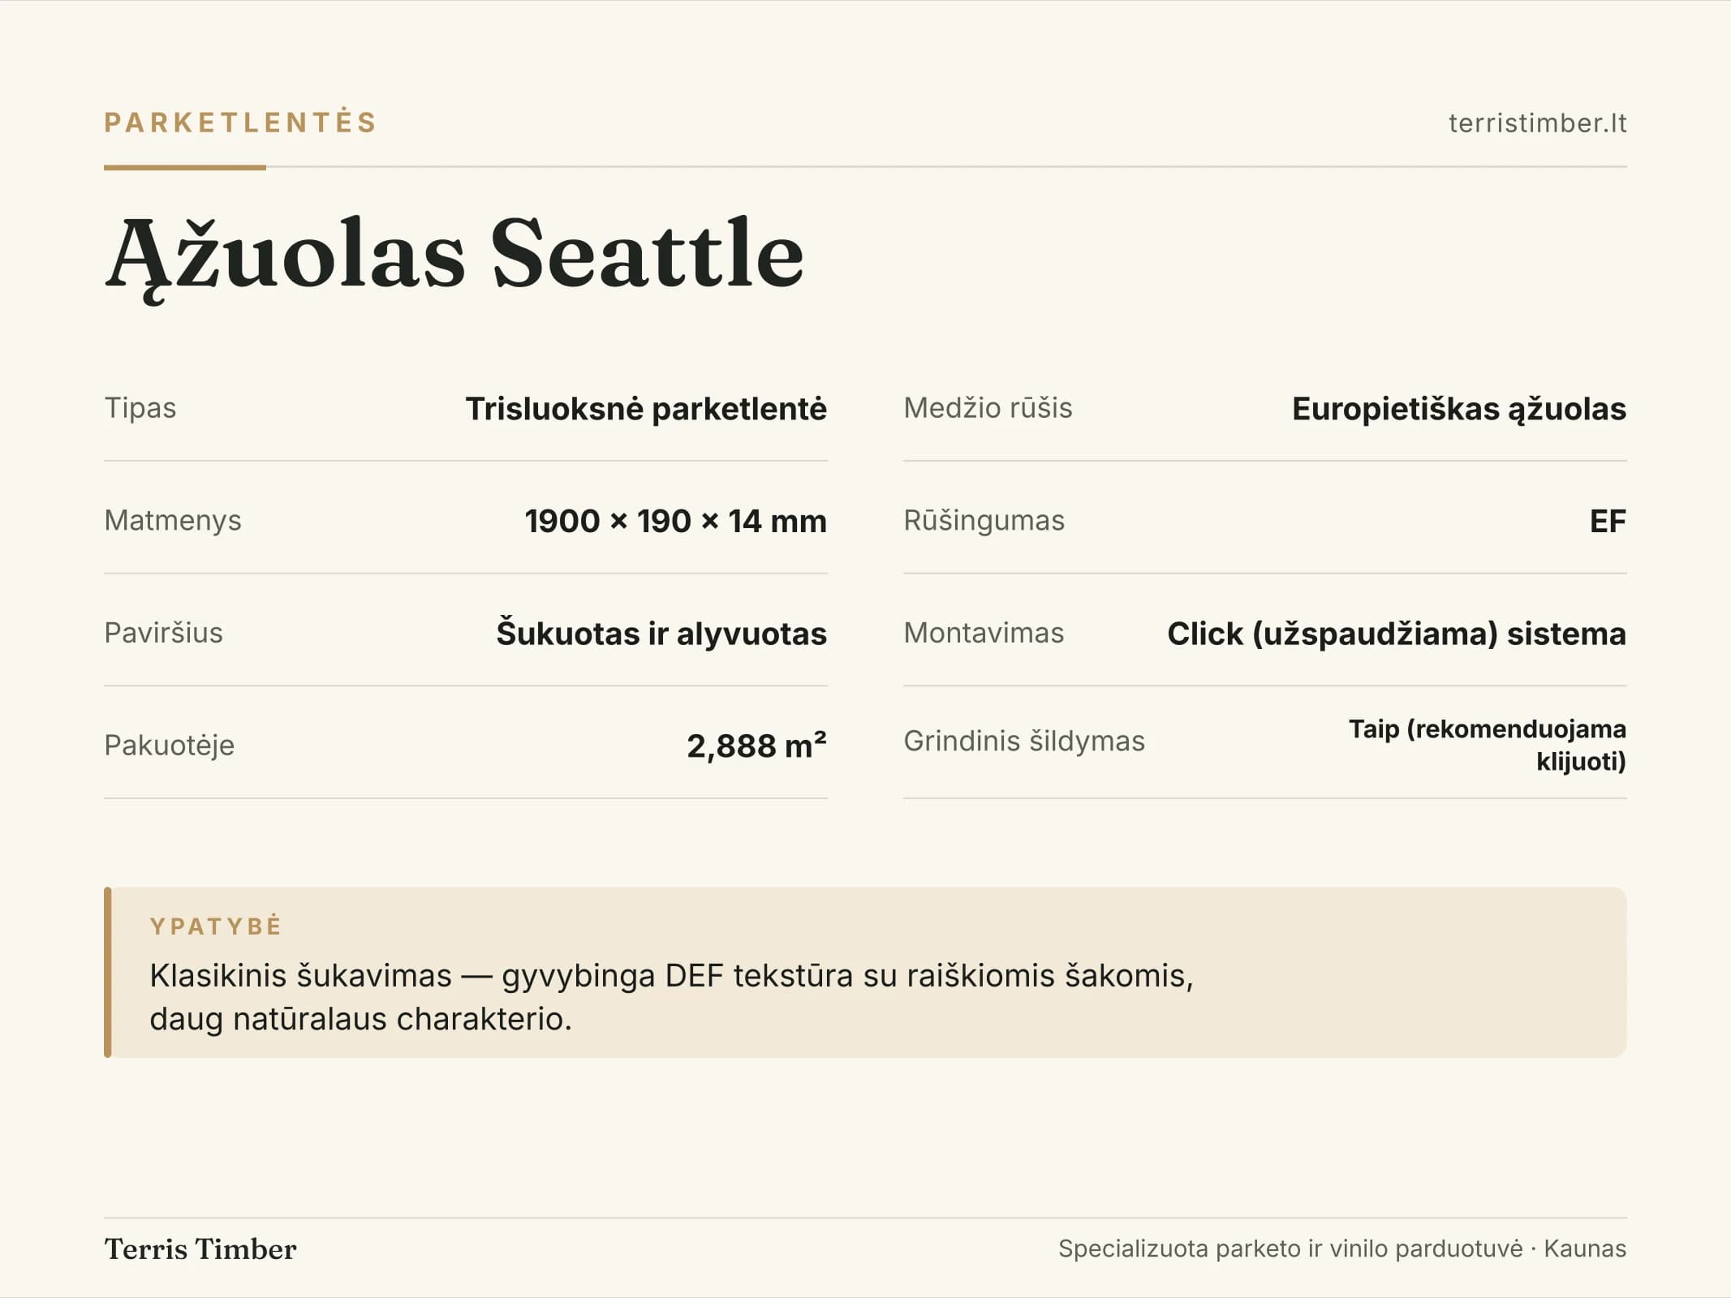
Task: Click the Paviršius label
Action: click(163, 633)
